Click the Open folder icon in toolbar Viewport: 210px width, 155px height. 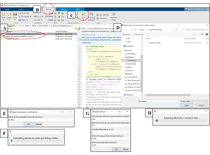(9, 14)
